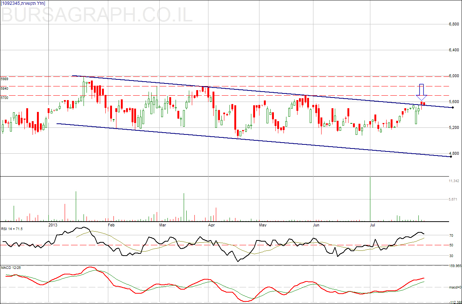Click the 159.965 MACD scale value
Image resolution: width=462 pixels, height=304 pixels.
click(455, 266)
